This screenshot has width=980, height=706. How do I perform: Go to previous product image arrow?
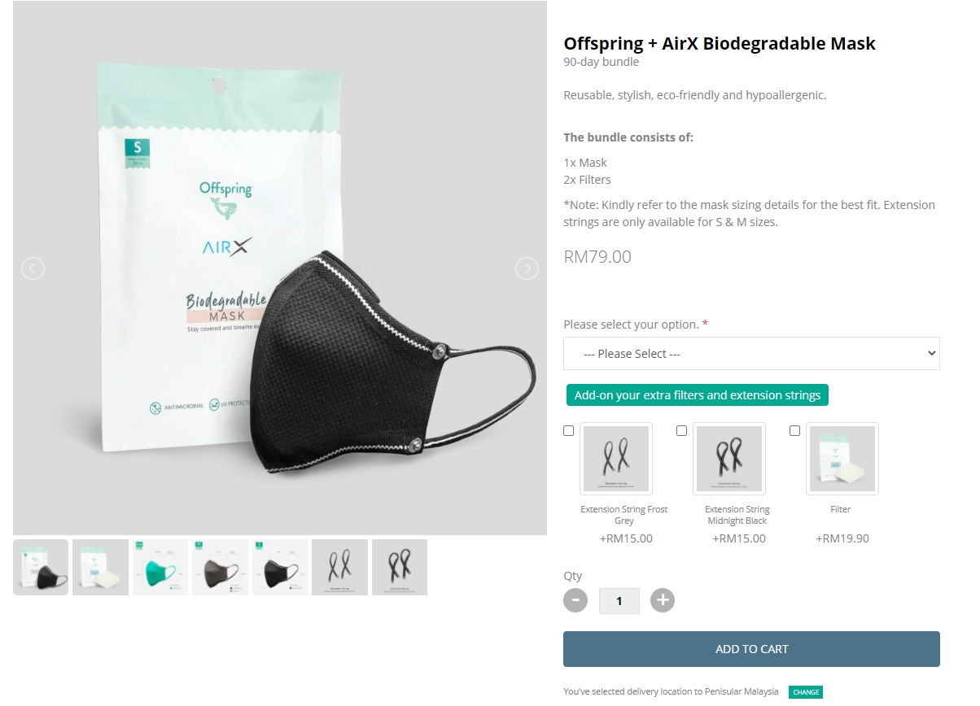pyautogui.click(x=33, y=268)
